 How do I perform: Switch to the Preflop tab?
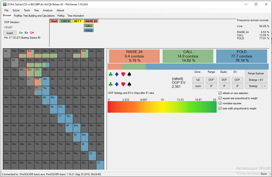pyautogui.click(x=61, y=16)
